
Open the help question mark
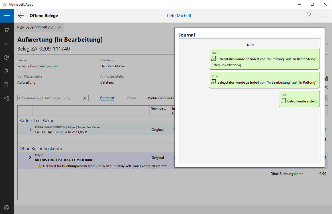point(309,16)
